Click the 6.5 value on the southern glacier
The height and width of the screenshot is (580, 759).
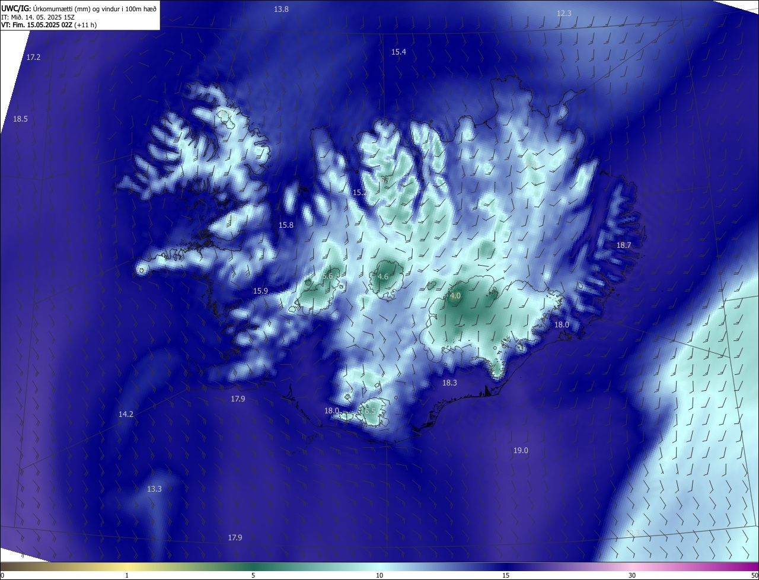point(370,411)
